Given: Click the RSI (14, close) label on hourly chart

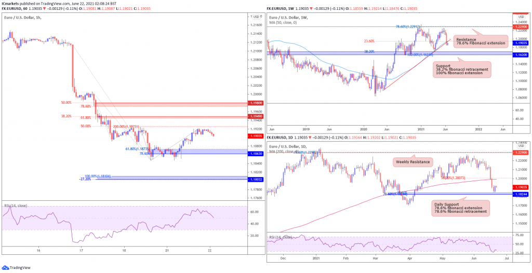Looking at the screenshot, I should click(15, 206).
